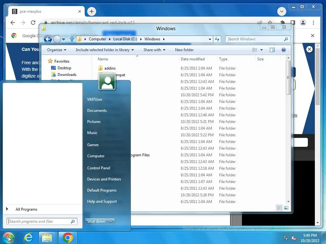
Task: Click New folder in Explorer toolbar
Action: pyautogui.click(x=184, y=50)
